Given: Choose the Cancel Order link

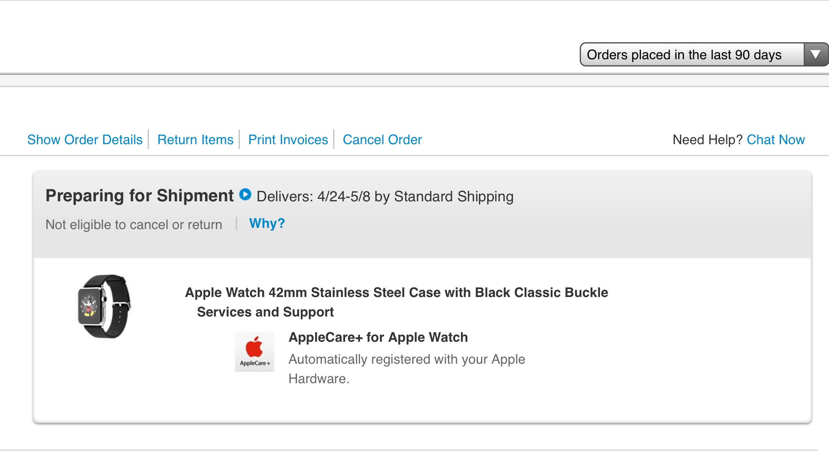Looking at the screenshot, I should 382,140.
